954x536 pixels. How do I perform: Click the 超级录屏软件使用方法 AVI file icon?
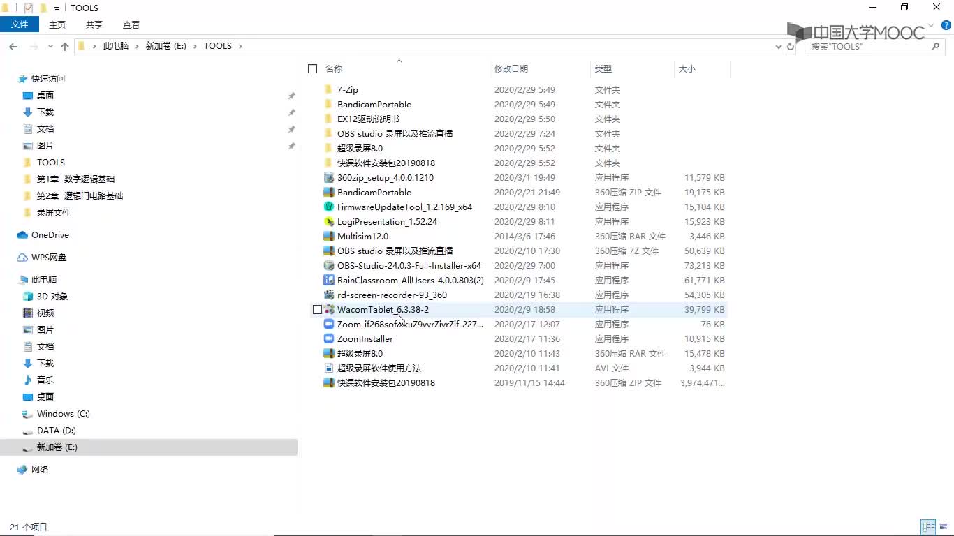click(329, 368)
